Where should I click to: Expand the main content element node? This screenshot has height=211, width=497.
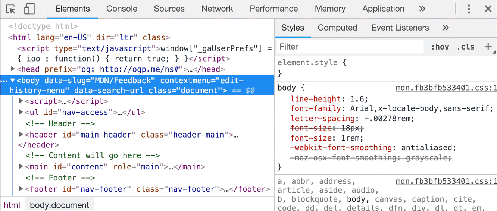click(21, 166)
